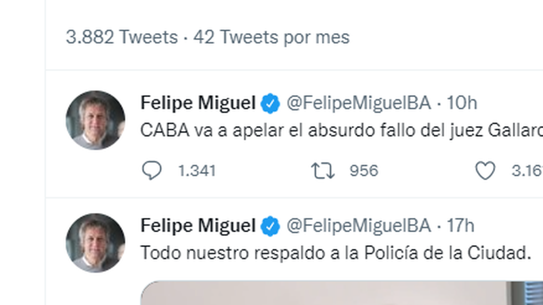
Task: Click the @FelipeMiguelBA handle on the 10h tweet
Action: (x=358, y=103)
